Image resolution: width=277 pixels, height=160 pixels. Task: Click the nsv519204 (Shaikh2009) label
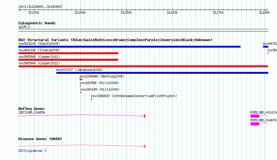pyautogui.click(x=39, y=44)
